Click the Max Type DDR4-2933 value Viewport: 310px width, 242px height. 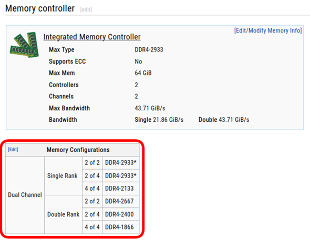coord(149,49)
